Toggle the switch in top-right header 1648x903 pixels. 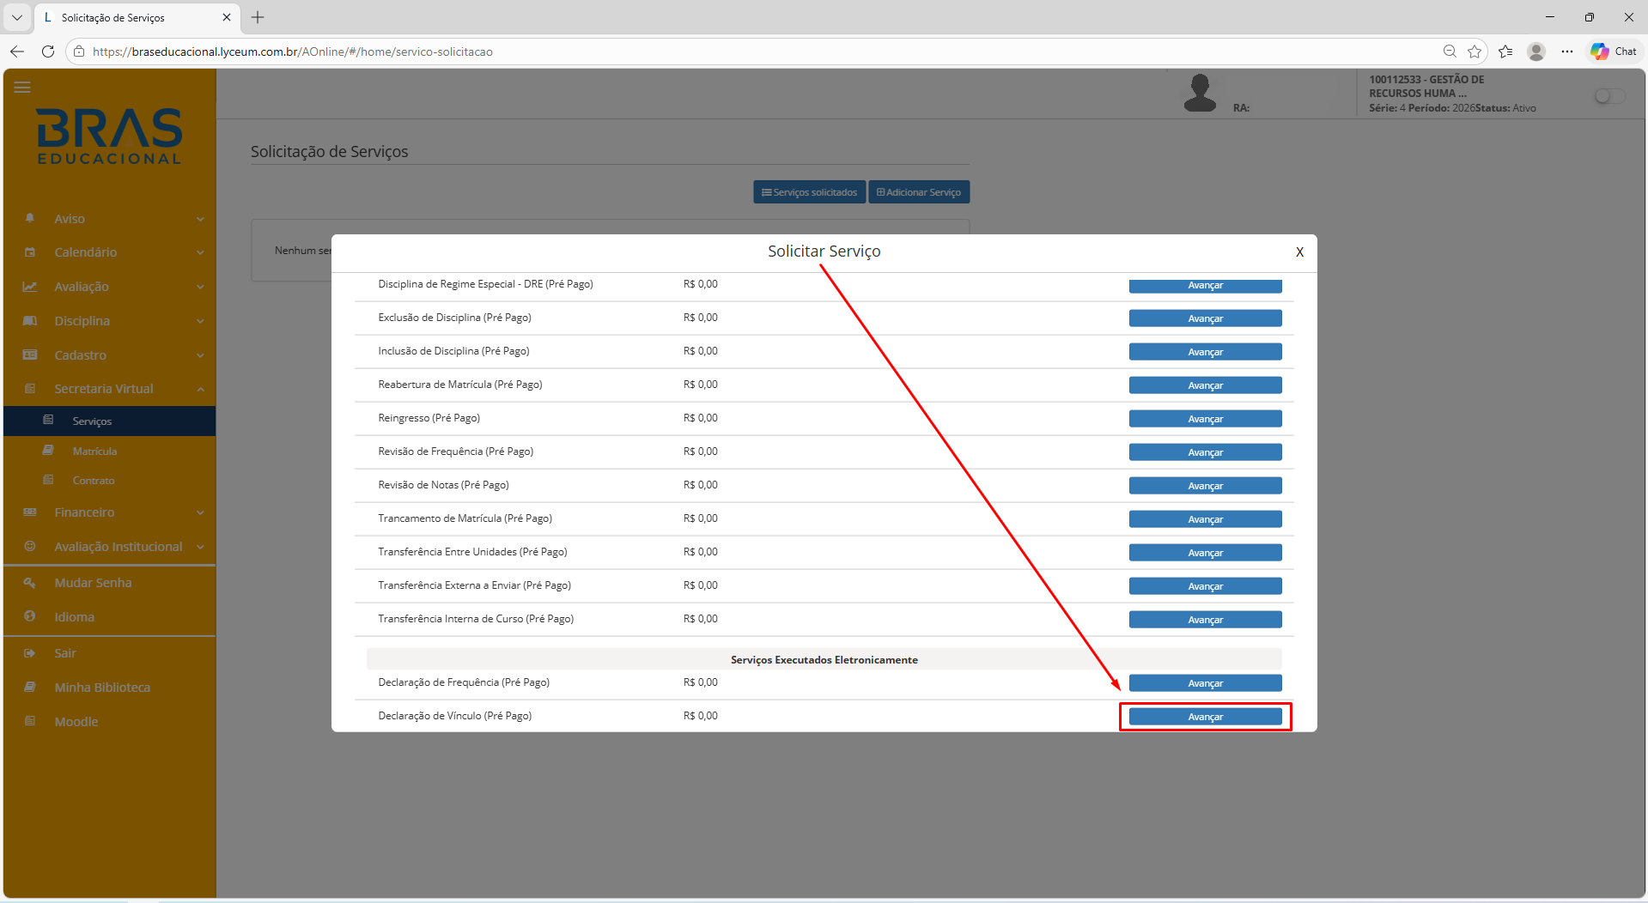[1608, 96]
